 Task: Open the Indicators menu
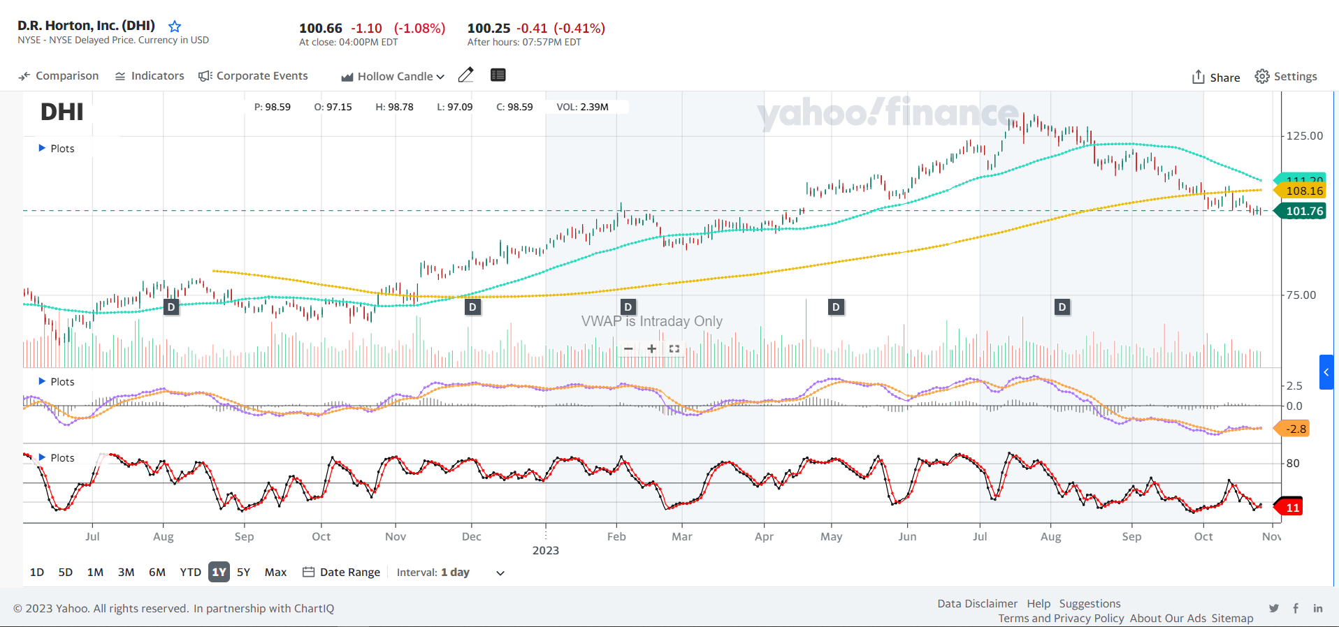click(150, 76)
